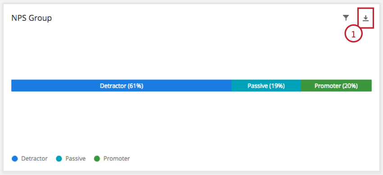Toggle the Promoter legend green dot
This screenshot has width=383, height=175.
point(97,159)
